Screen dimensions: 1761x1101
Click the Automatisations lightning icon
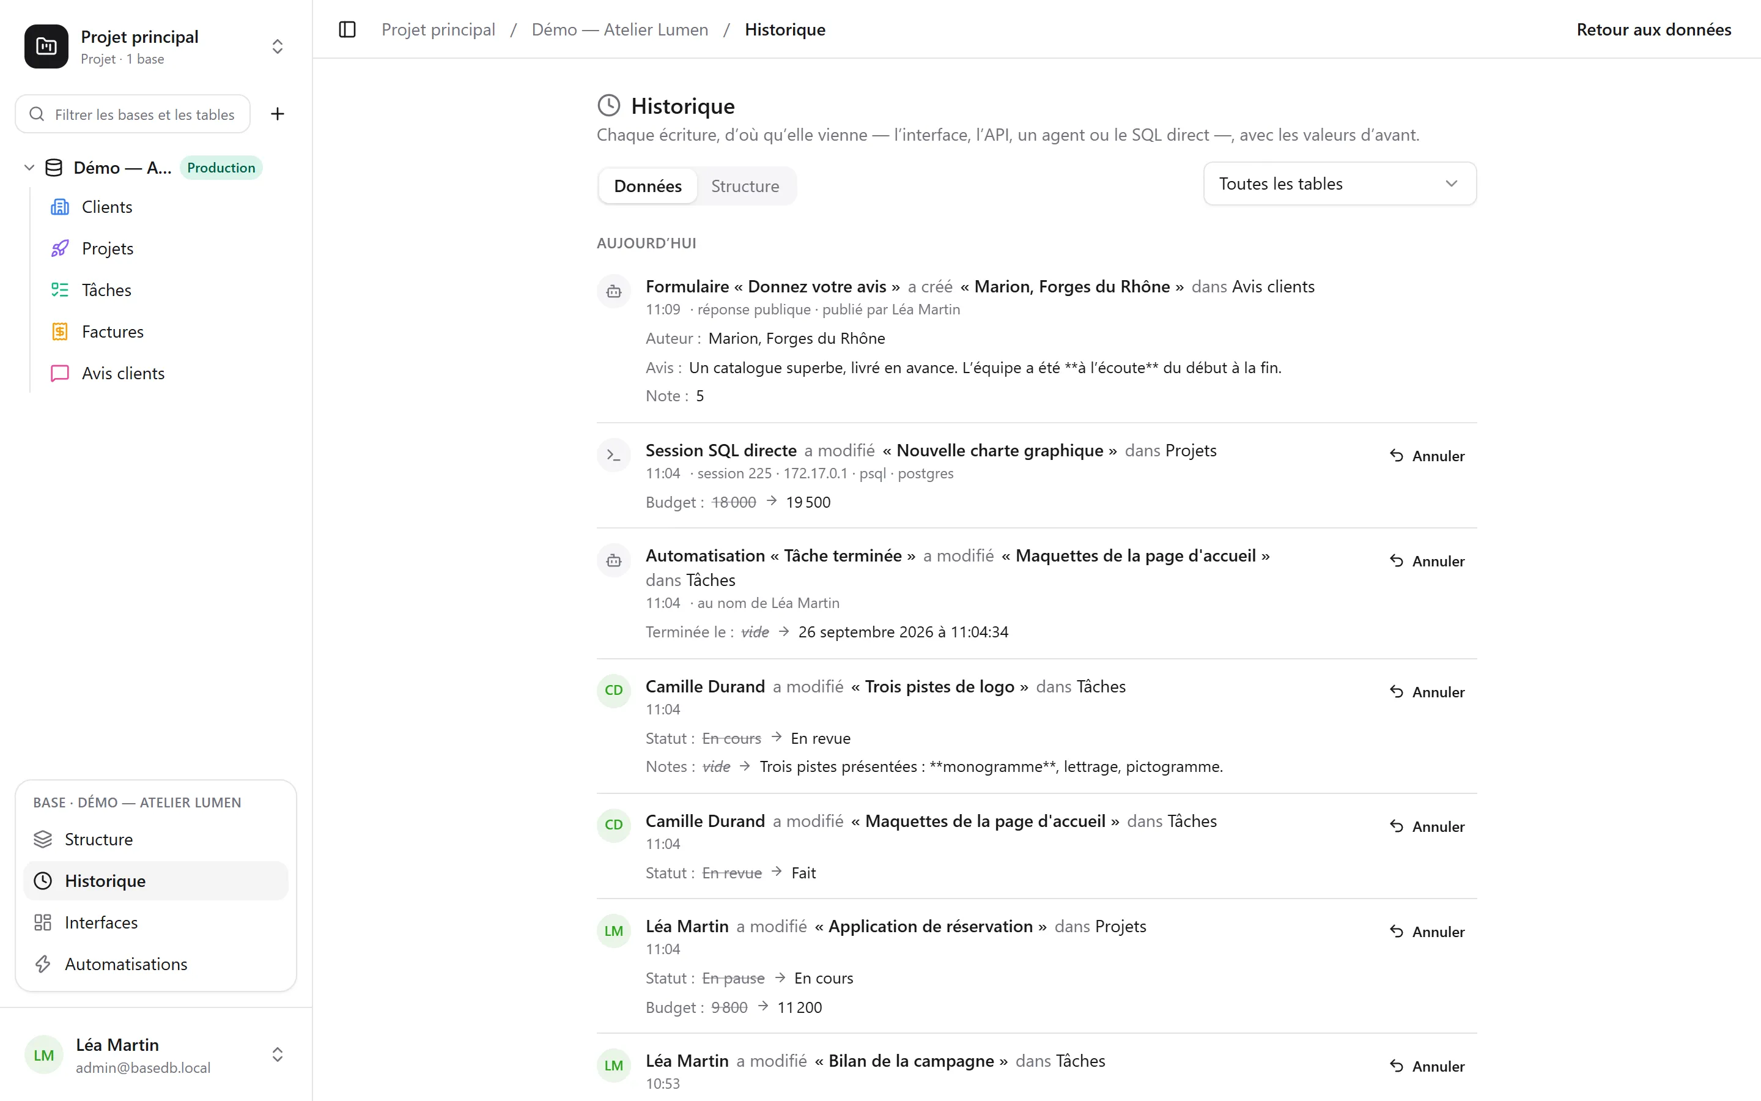43,963
